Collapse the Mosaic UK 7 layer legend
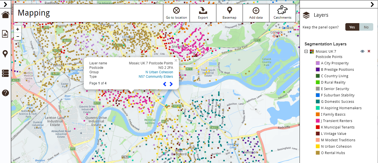This screenshot has height=163, width=378. point(306,52)
